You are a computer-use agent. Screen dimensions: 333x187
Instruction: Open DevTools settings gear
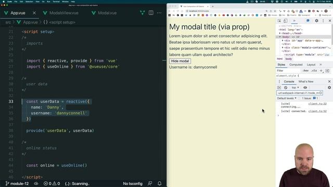tap(316, 21)
